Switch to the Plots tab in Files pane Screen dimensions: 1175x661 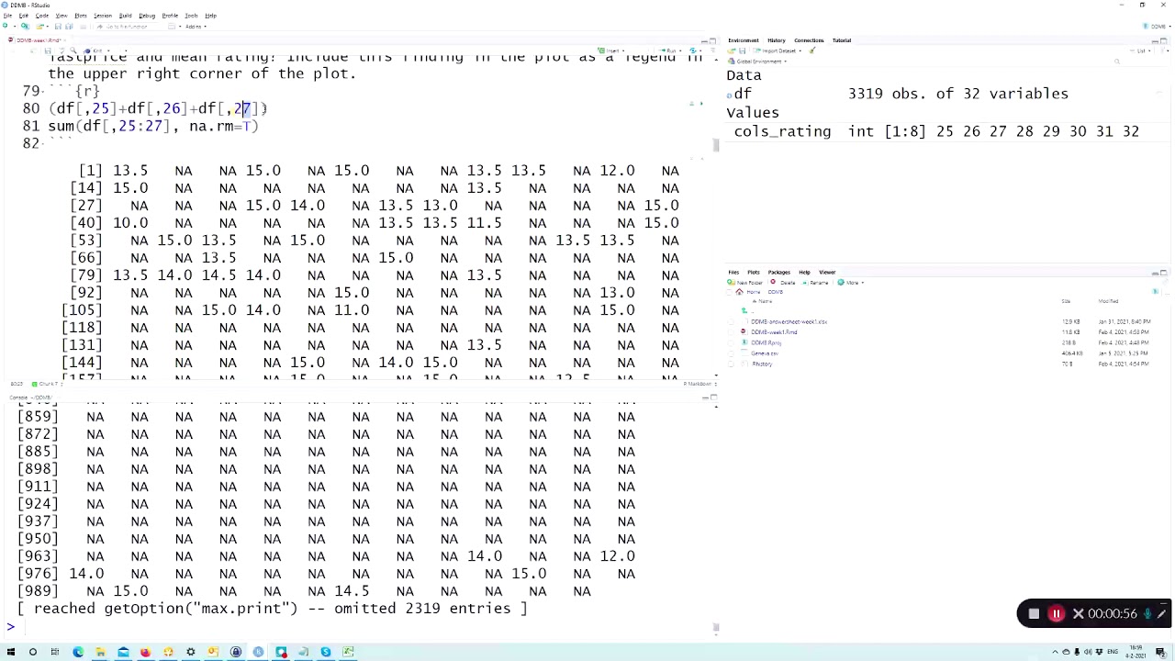click(x=754, y=273)
